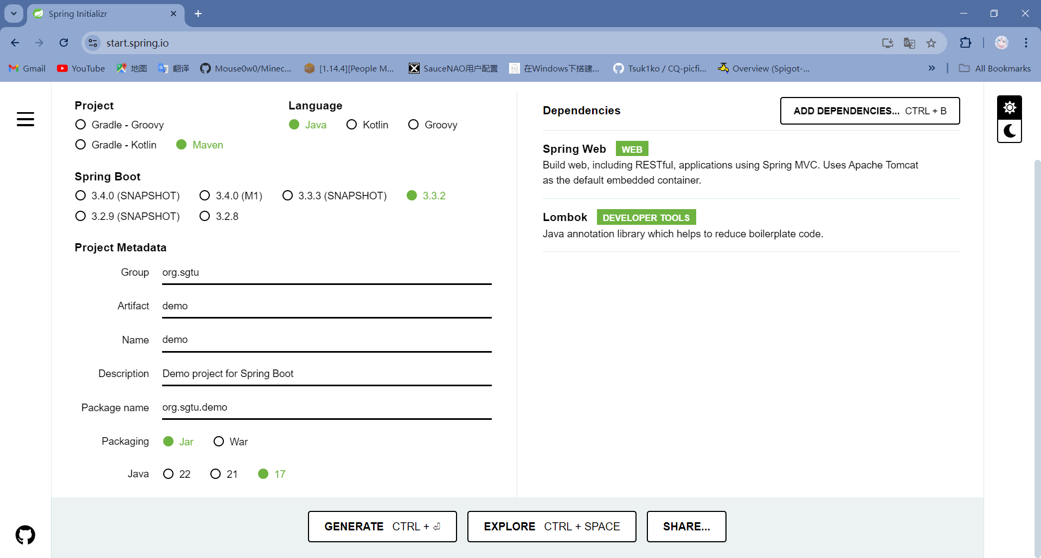Choose Java version 17
1041x558 pixels.
coord(272,474)
